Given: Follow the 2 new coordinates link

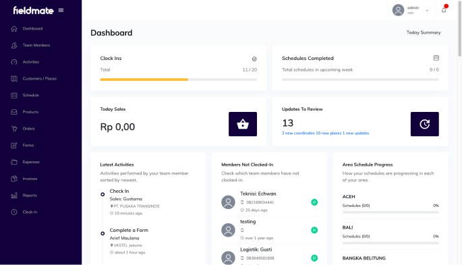Looking at the screenshot, I should (298, 133).
